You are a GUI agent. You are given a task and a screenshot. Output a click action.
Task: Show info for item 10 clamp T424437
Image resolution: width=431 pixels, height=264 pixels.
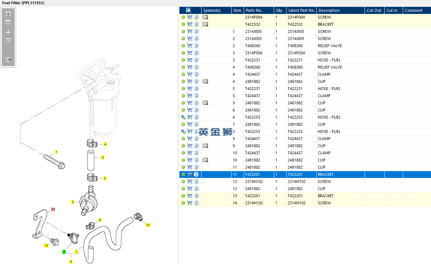click(x=196, y=153)
